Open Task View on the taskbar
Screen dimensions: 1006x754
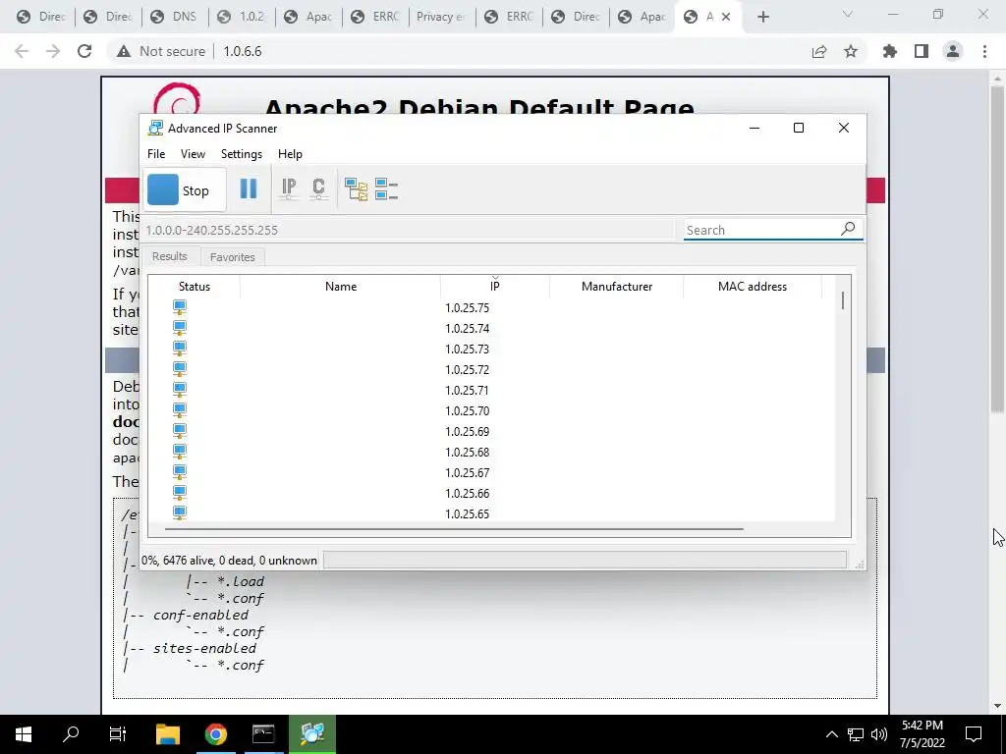click(x=118, y=733)
